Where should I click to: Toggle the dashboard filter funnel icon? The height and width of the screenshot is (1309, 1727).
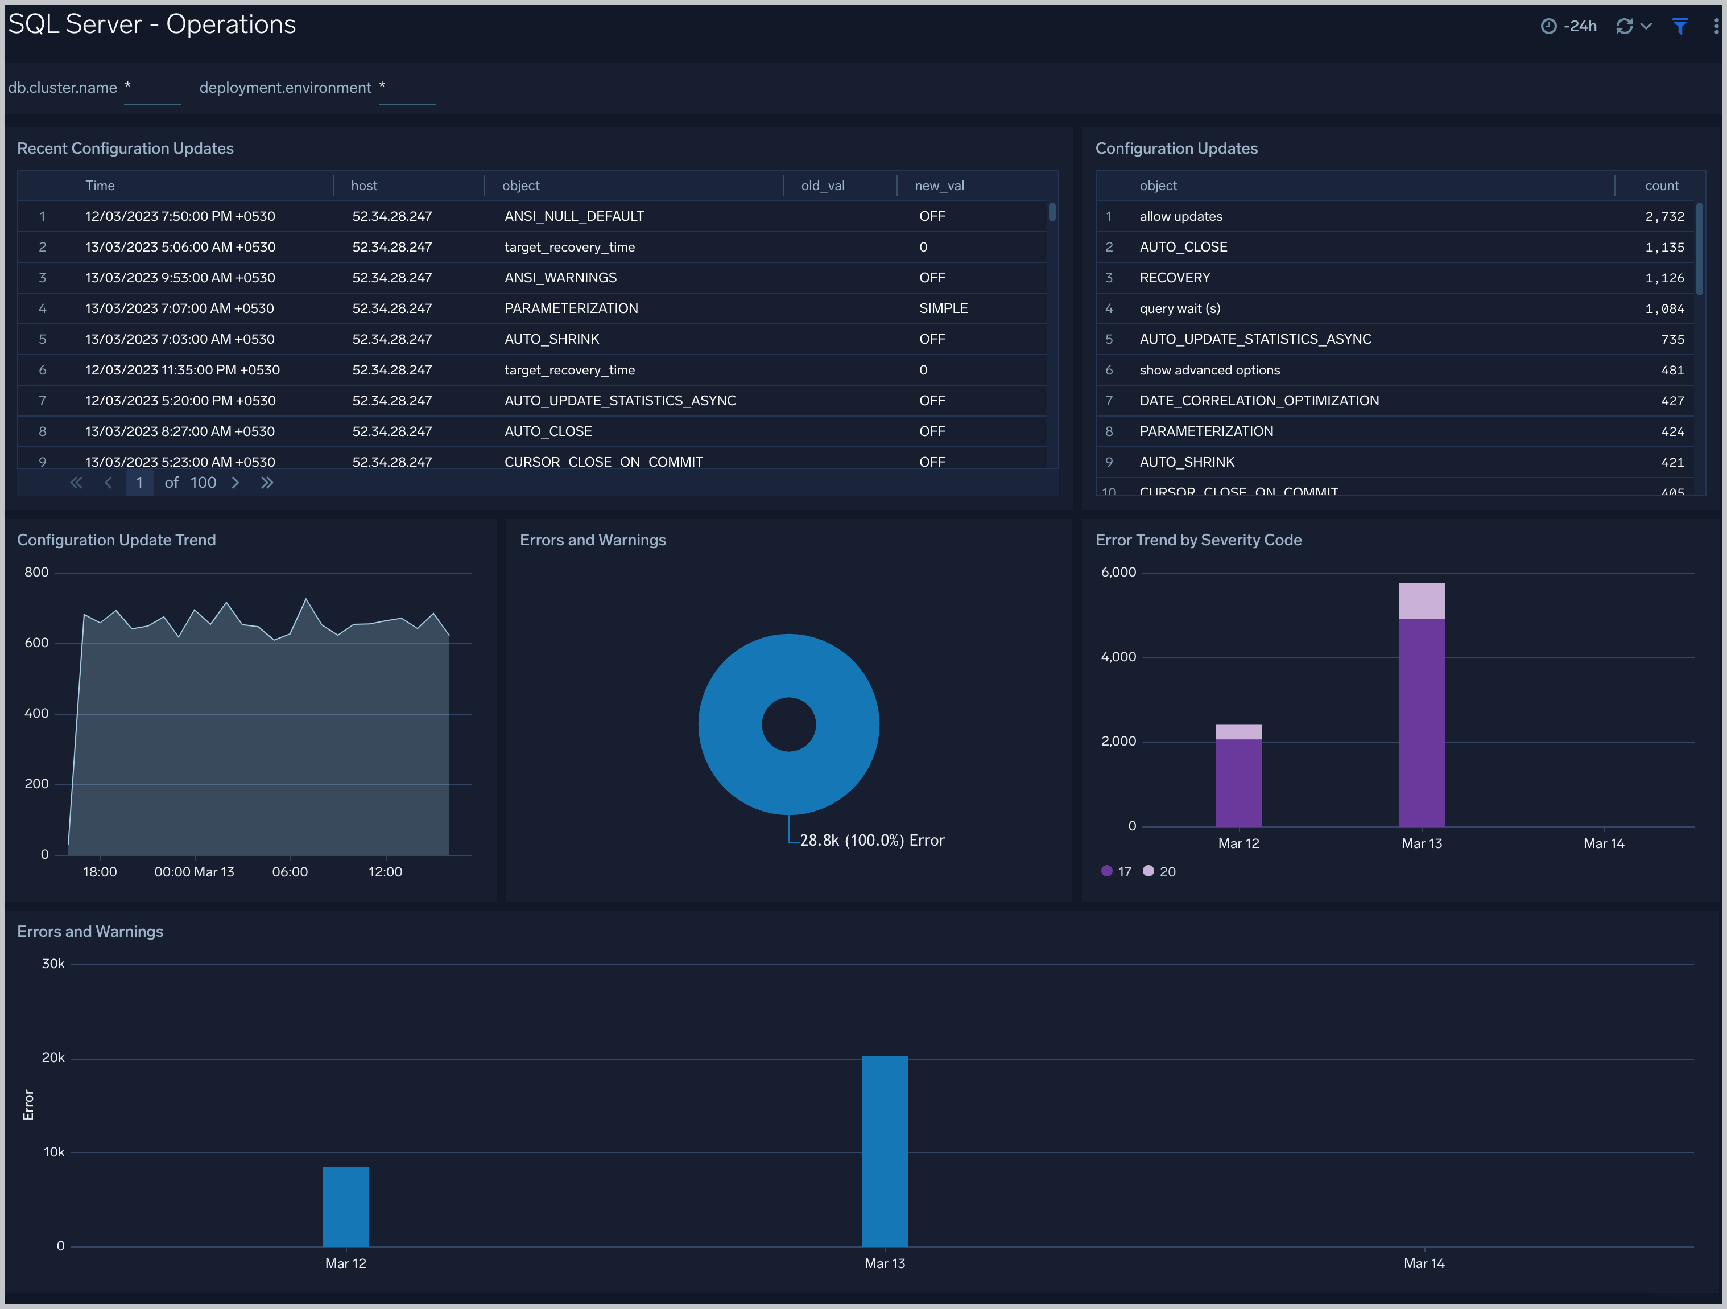tap(1680, 27)
